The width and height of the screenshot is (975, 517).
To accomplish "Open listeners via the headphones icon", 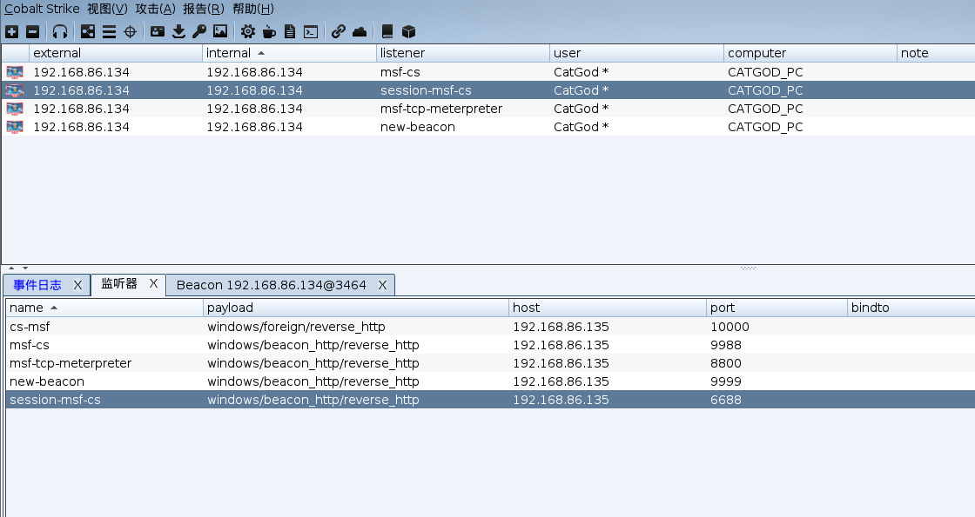I will tap(60, 31).
